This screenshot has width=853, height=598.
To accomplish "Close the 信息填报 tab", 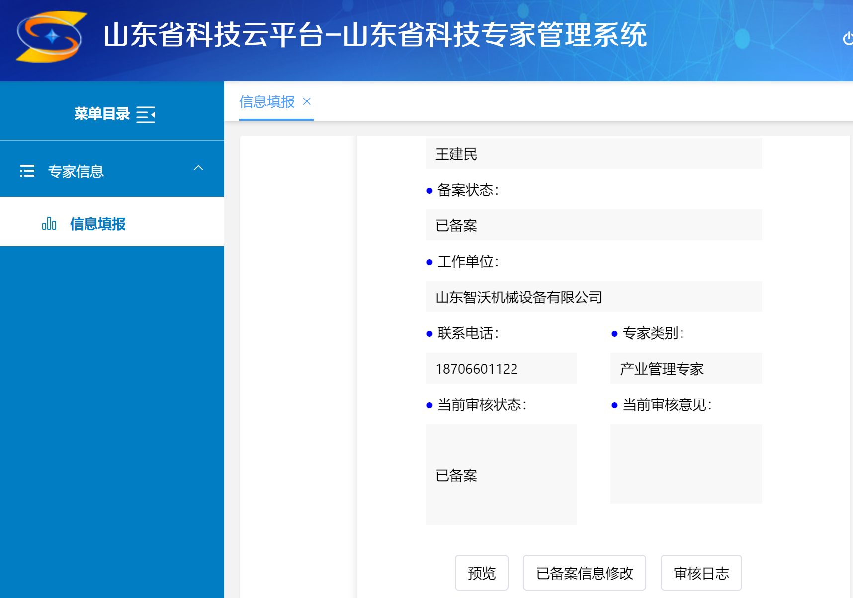I will (x=307, y=101).
